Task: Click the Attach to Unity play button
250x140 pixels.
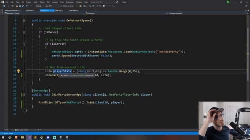Action: (68, 6)
